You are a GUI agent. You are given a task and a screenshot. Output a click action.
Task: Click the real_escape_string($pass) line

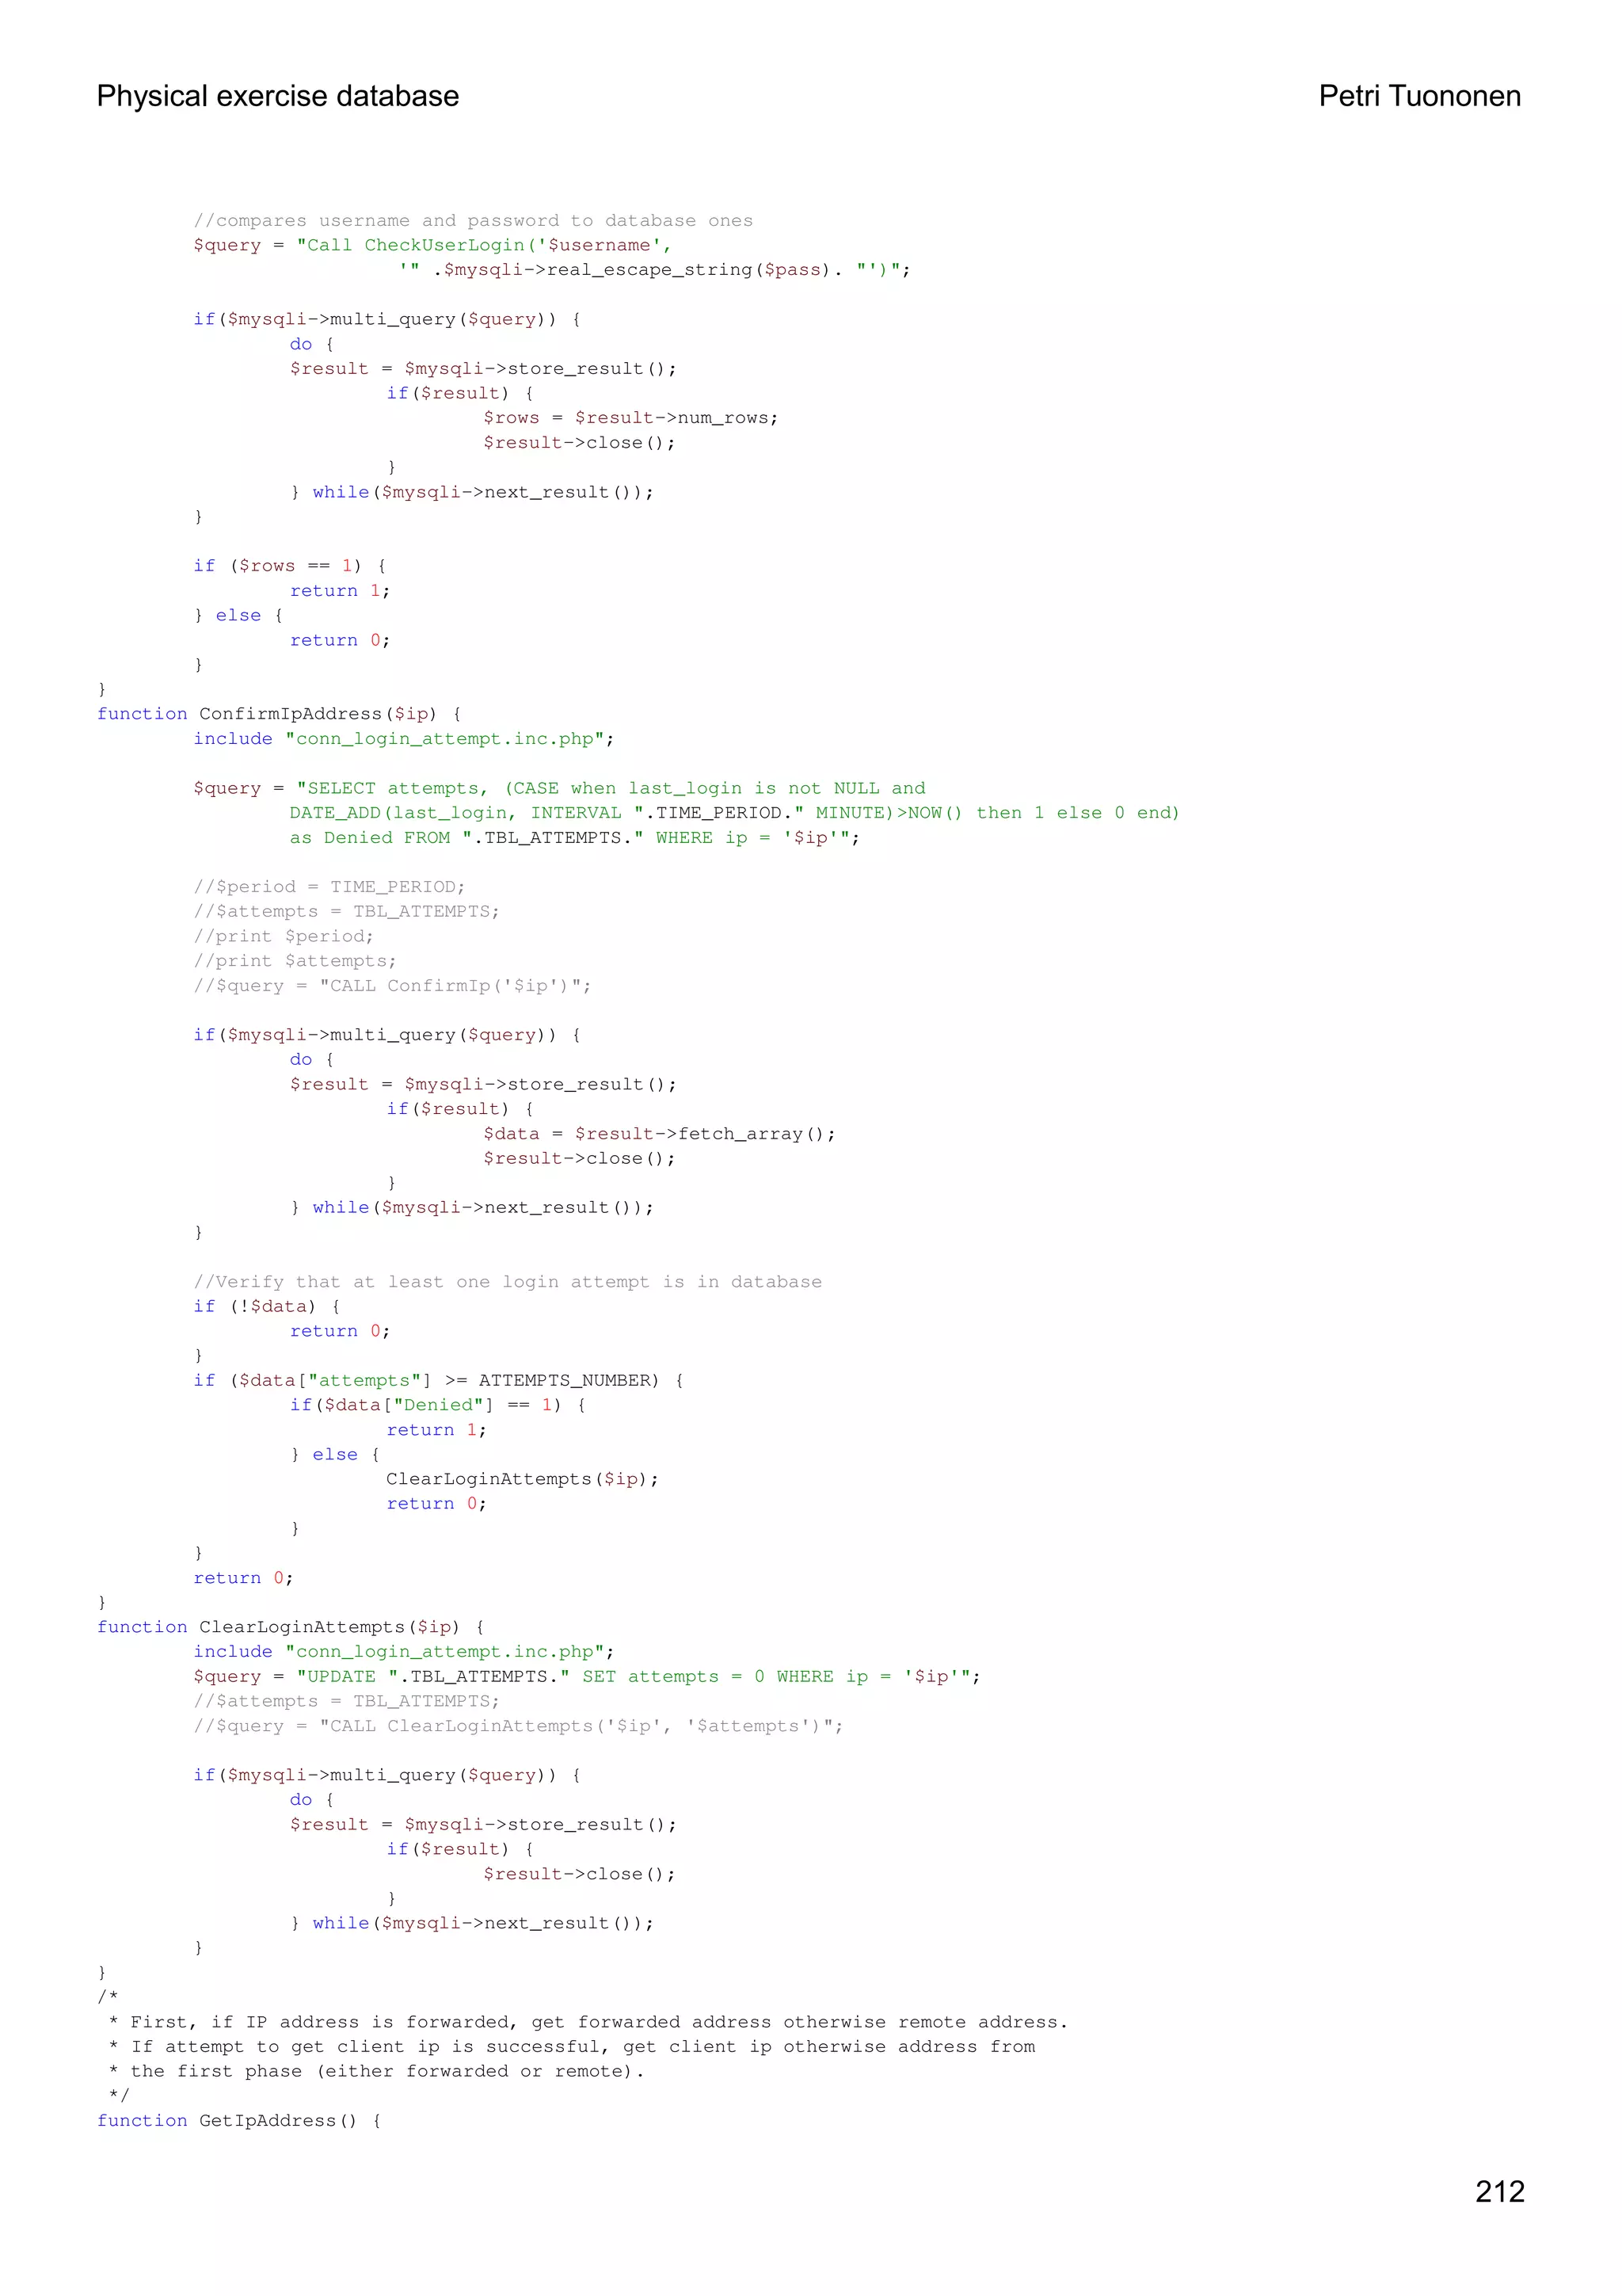click(653, 270)
